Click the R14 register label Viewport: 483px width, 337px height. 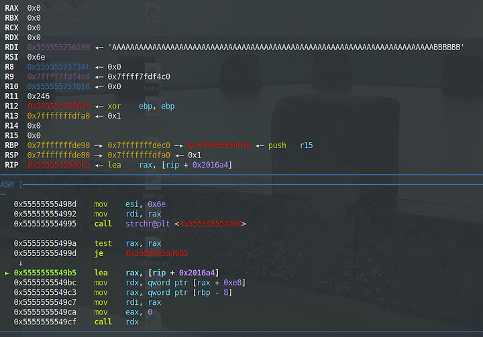pyautogui.click(x=11, y=126)
